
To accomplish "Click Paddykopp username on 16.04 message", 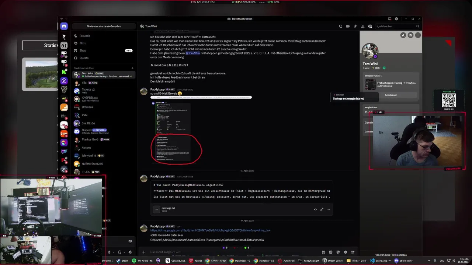I will [x=157, y=176].
